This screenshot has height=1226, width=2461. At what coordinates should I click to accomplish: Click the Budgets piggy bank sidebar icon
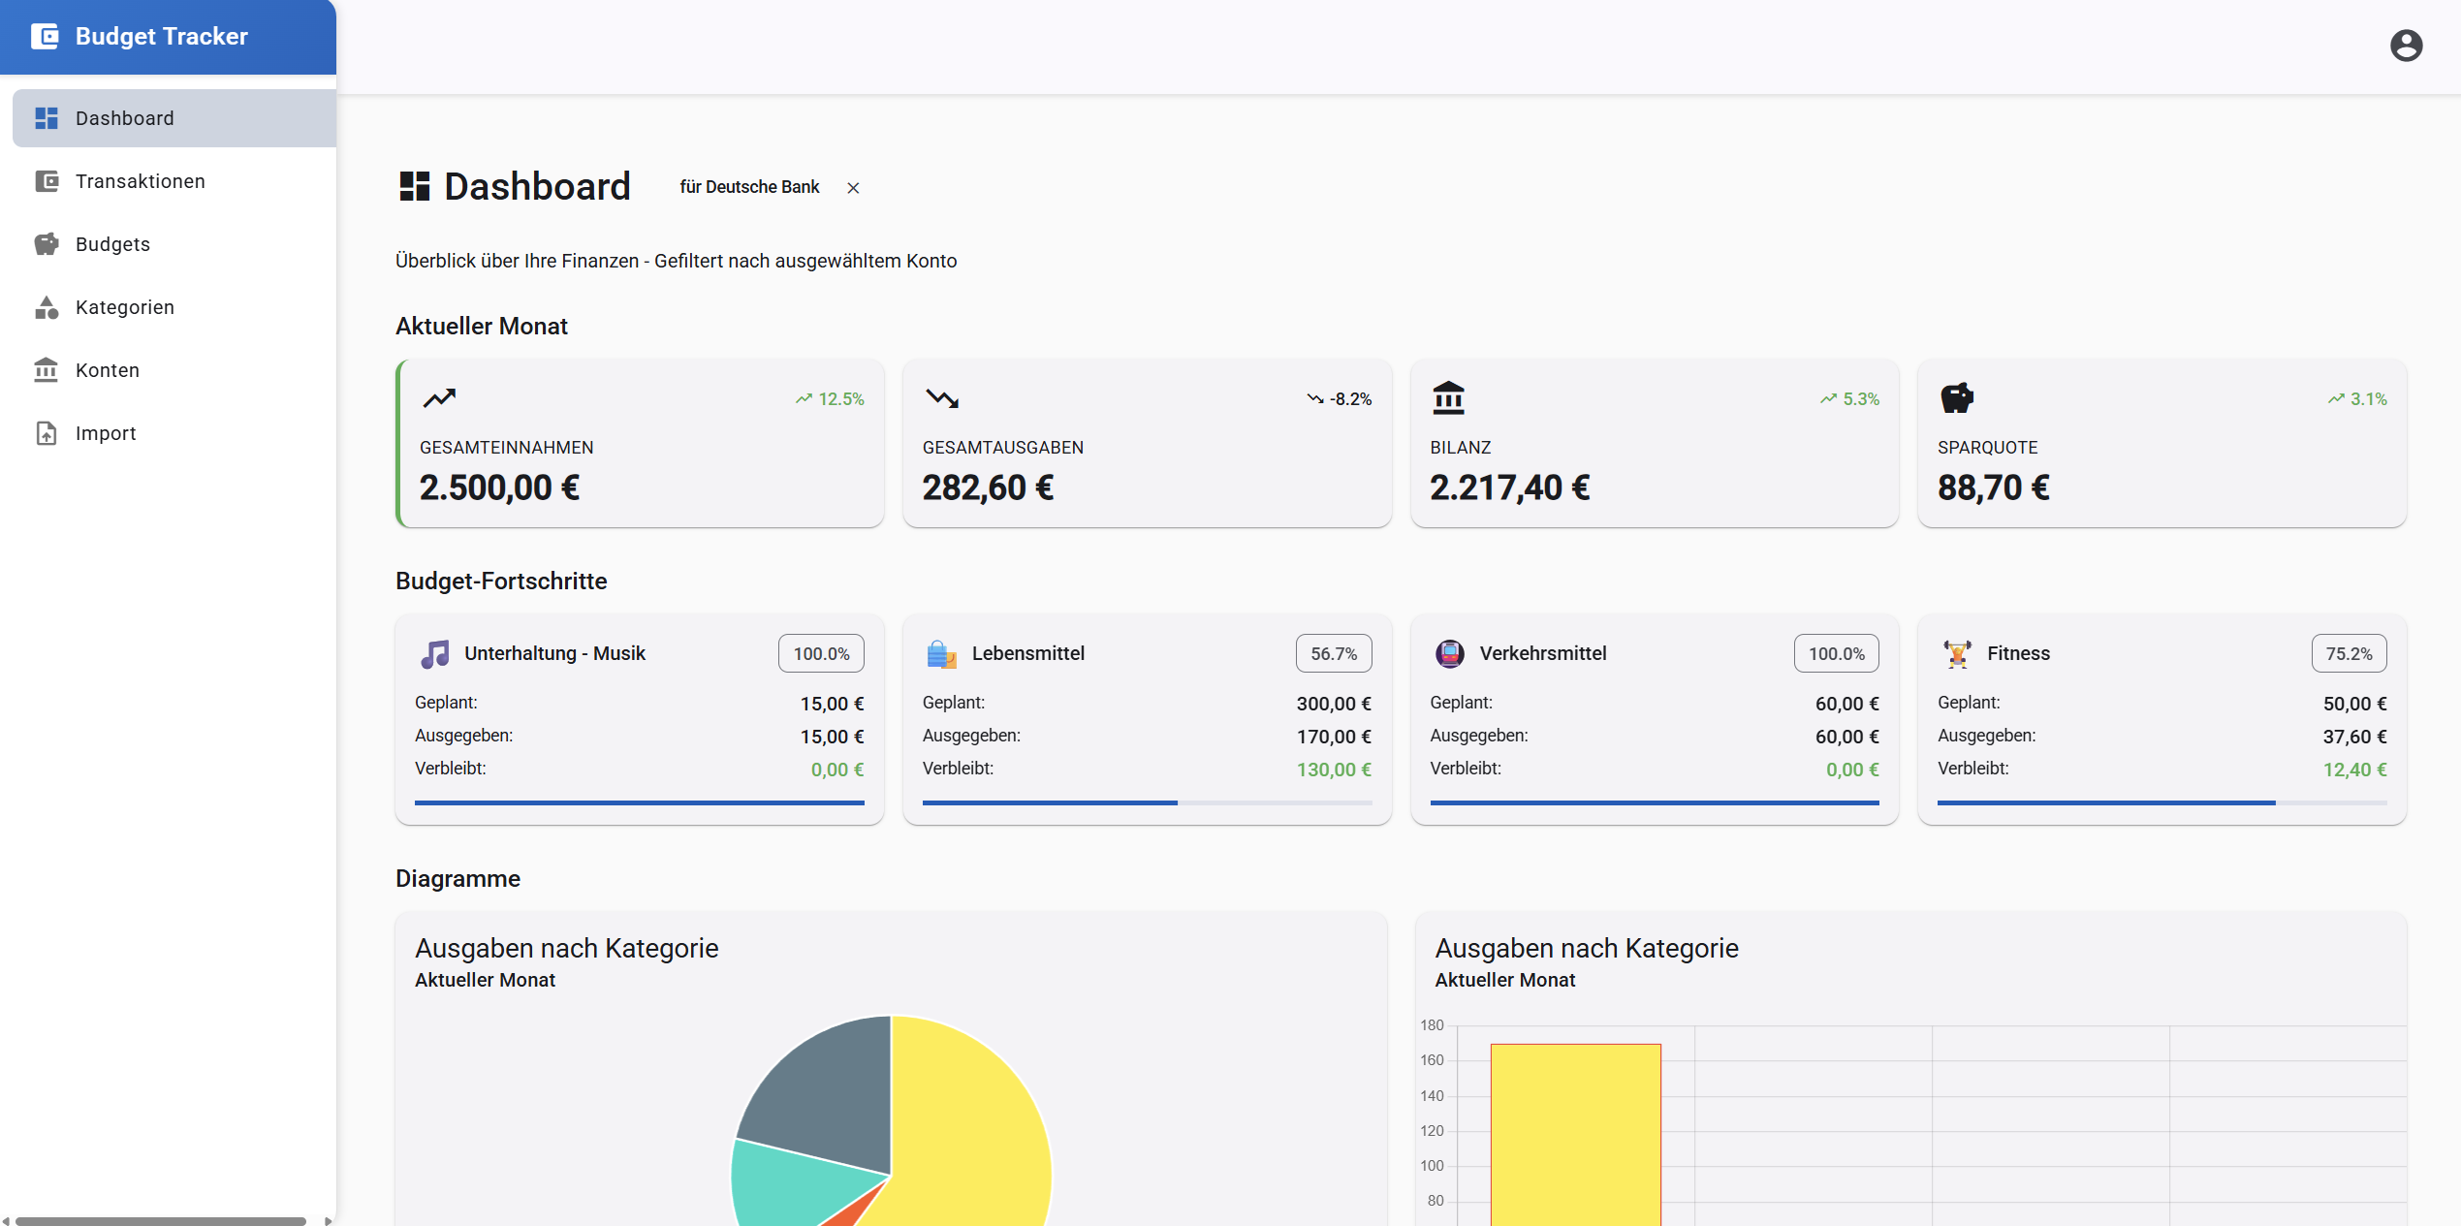47,244
